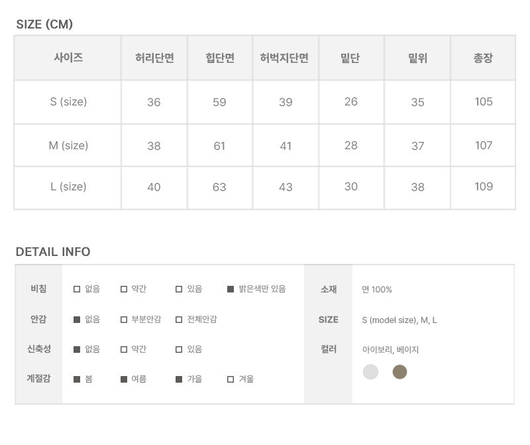Image resolution: width=530 pixels, height=445 pixels.
Task: Click the 면 100% material text
Action: coord(377,289)
